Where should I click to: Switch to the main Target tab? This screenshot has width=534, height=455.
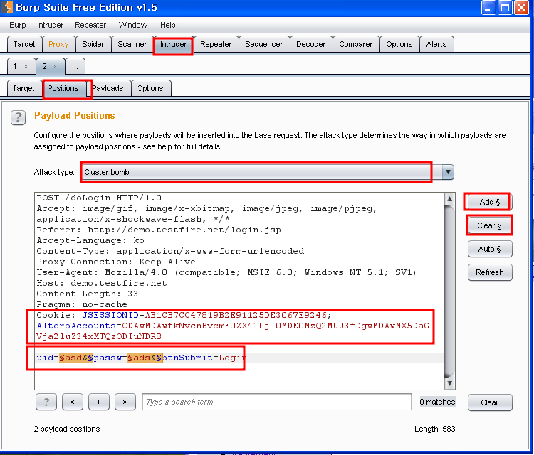click(x=24, y=44)
